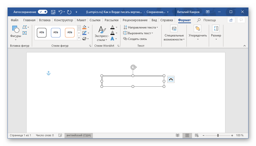Open the Справка tab
The width and height of the screenshot is (256, 146).
coord(167,20)
